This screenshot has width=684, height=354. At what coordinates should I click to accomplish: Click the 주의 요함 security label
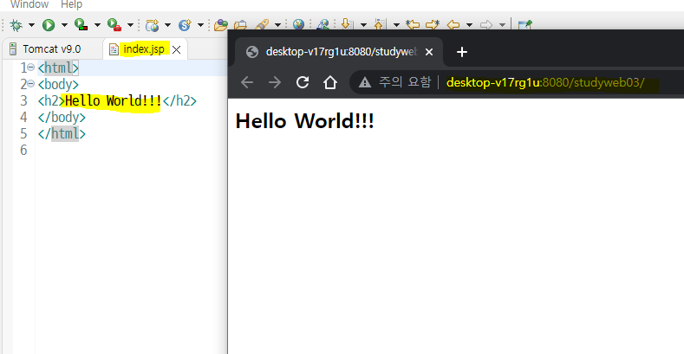405,82
